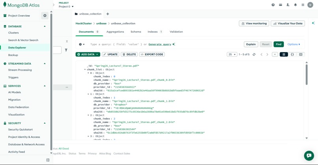
Task: Select the unibase_collection tab
Action: pos(88,14)
